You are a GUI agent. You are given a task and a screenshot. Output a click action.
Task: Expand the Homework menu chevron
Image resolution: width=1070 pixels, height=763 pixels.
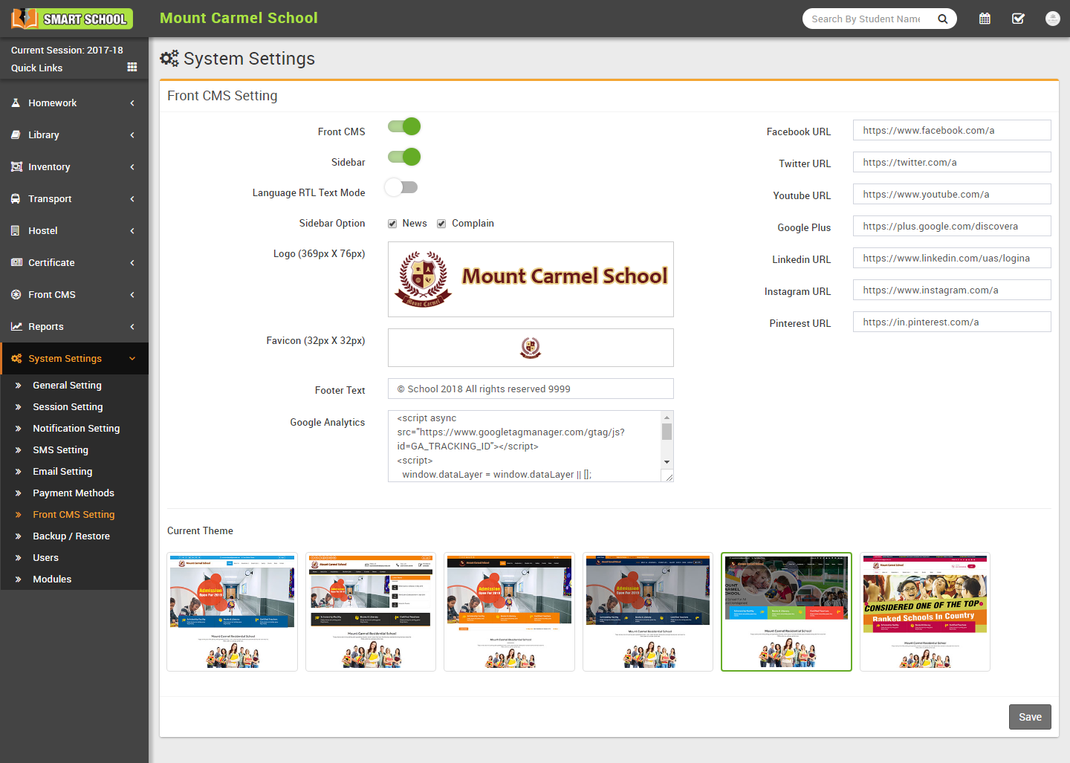(132, 103)
